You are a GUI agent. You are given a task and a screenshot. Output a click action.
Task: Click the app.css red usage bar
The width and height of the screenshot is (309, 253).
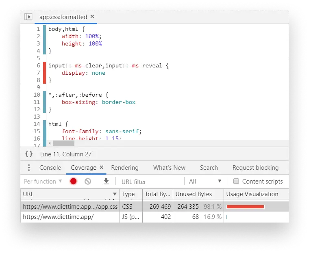(x=245, y=207)
